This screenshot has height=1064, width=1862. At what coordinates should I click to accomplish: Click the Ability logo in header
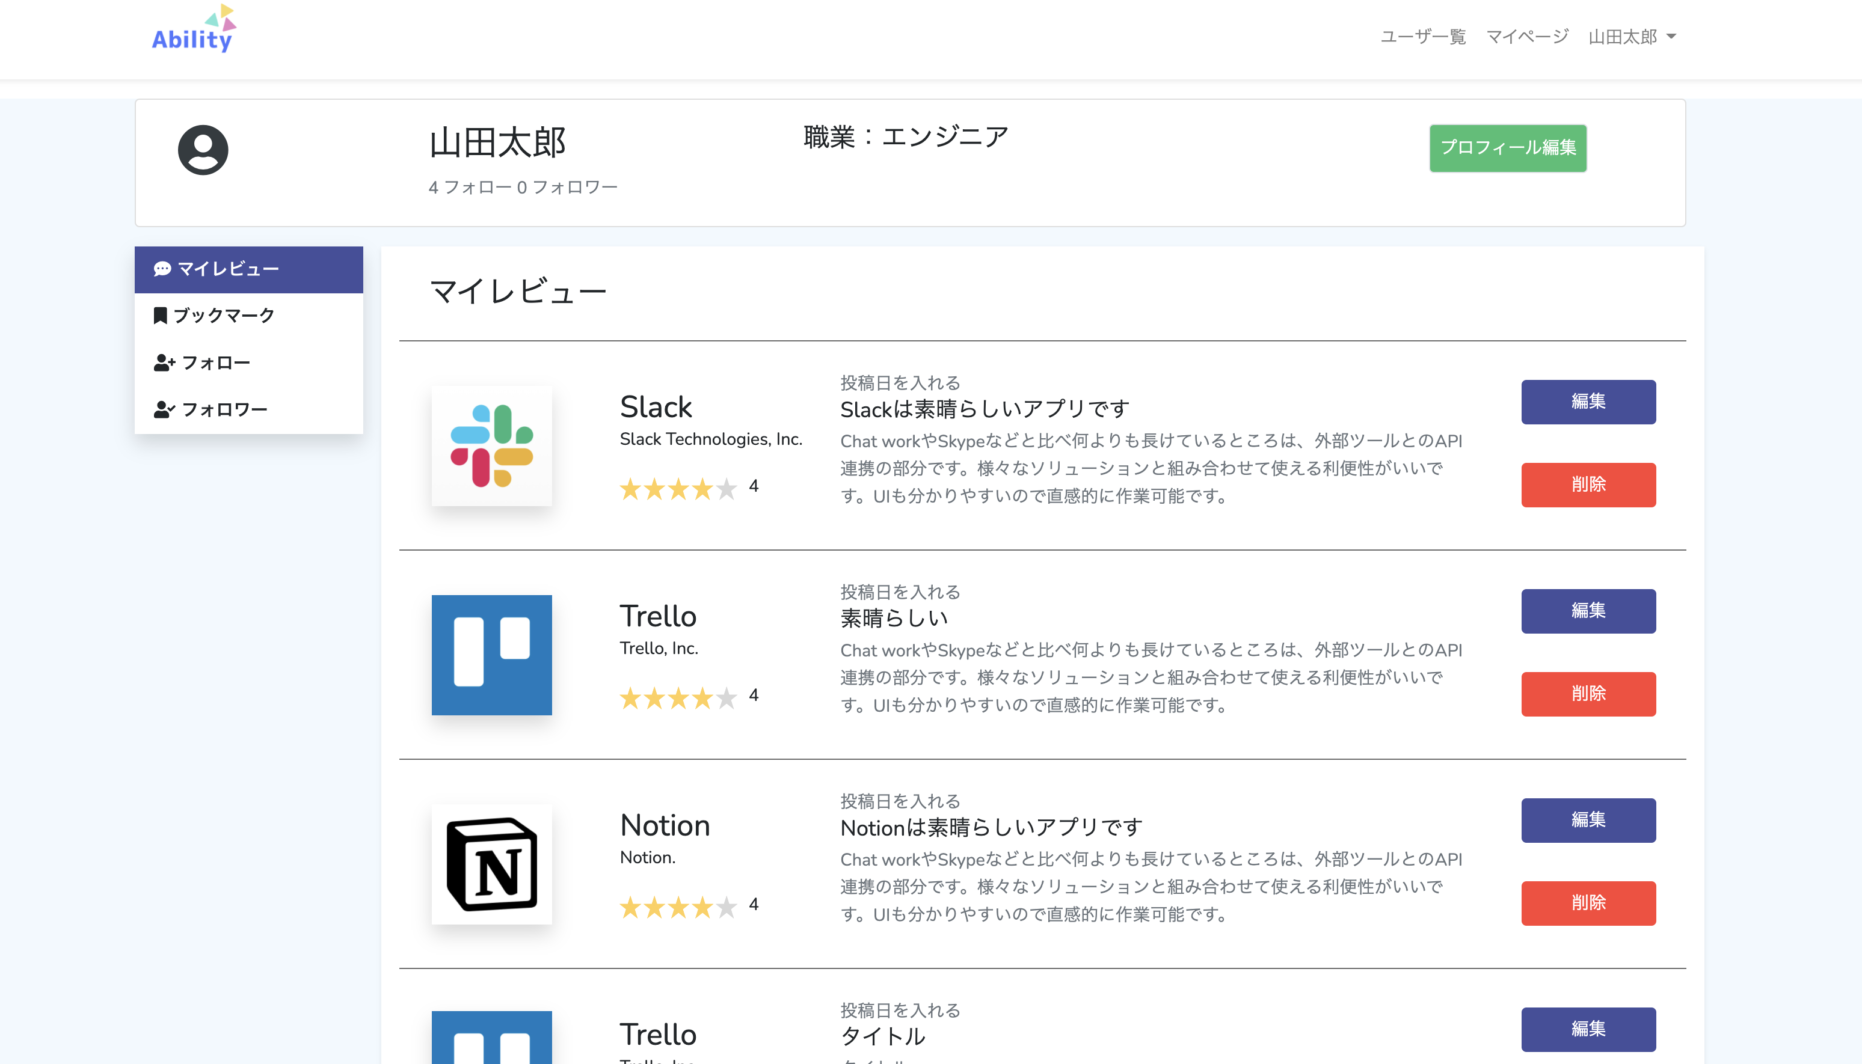[x=192, y=31]
